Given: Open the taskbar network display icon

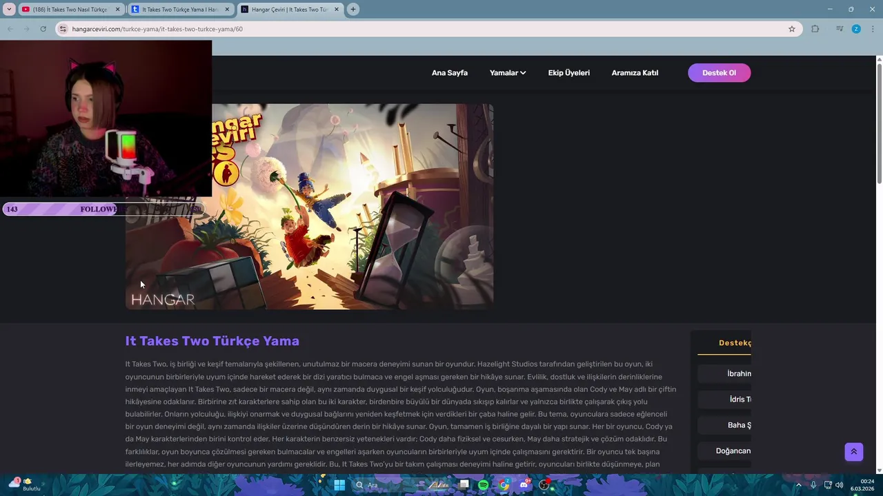Looking at the screenshot, I should click(828, 485).
